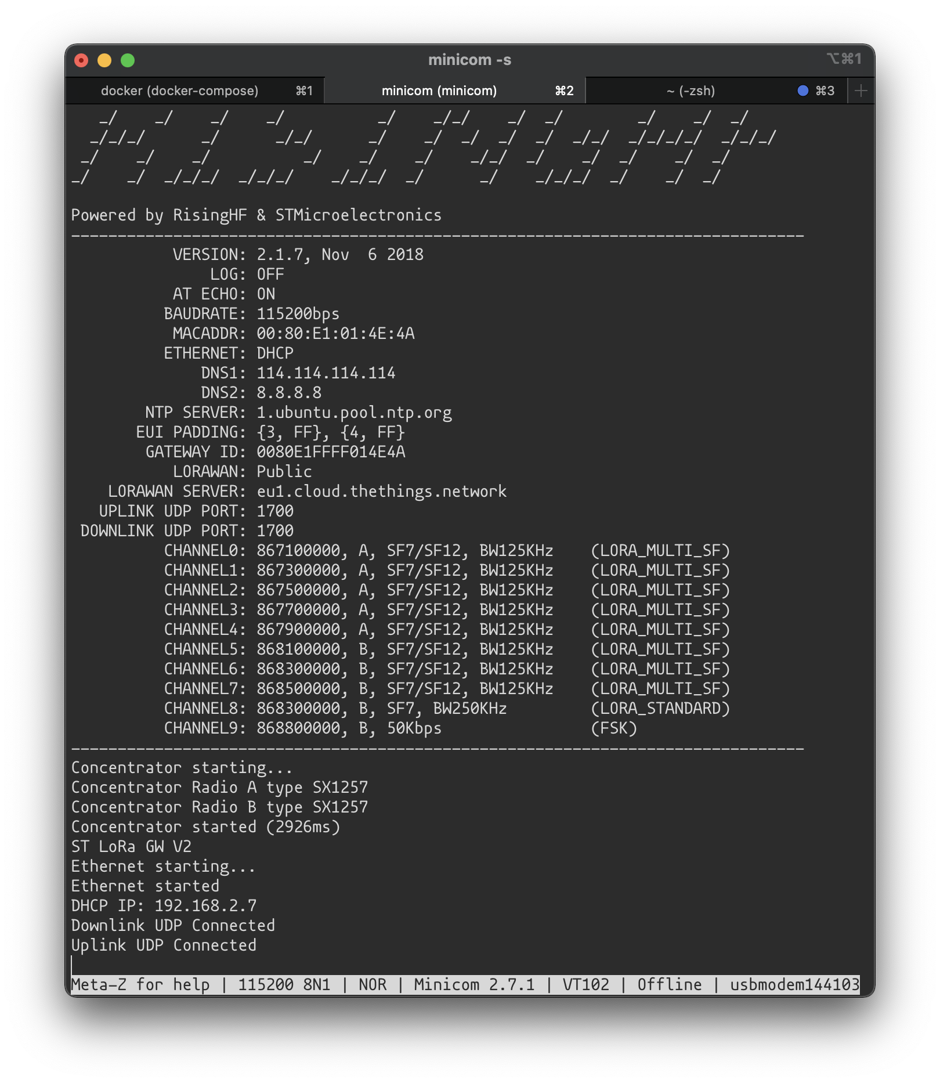The height and width of the screenshot is (1083, 940).
Task: Click Concentrator starting... line
Action: [182, 768]
